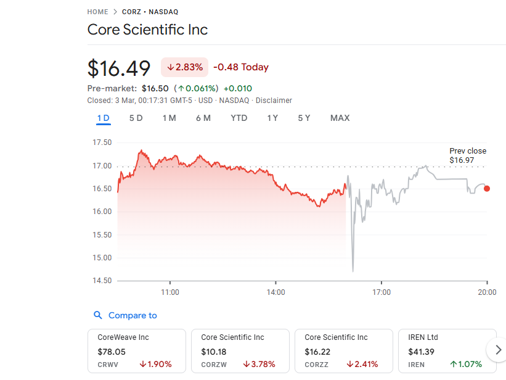Select the MAX time range
The height and width of the screenshot is (380, 506).
click(x=340, y=118)
